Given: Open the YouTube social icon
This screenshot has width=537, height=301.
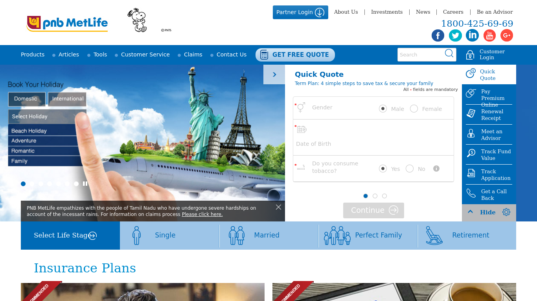Looking at the screenshot, I should 489,35.
